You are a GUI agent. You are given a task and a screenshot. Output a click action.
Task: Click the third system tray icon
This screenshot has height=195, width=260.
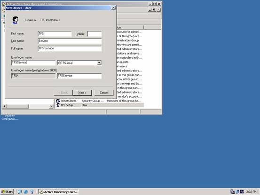[242, 192]
